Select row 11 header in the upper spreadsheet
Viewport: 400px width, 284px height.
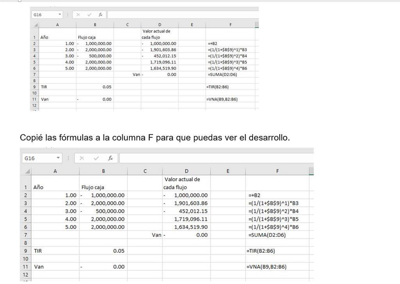pyautogui.click(x=34, y=99)
